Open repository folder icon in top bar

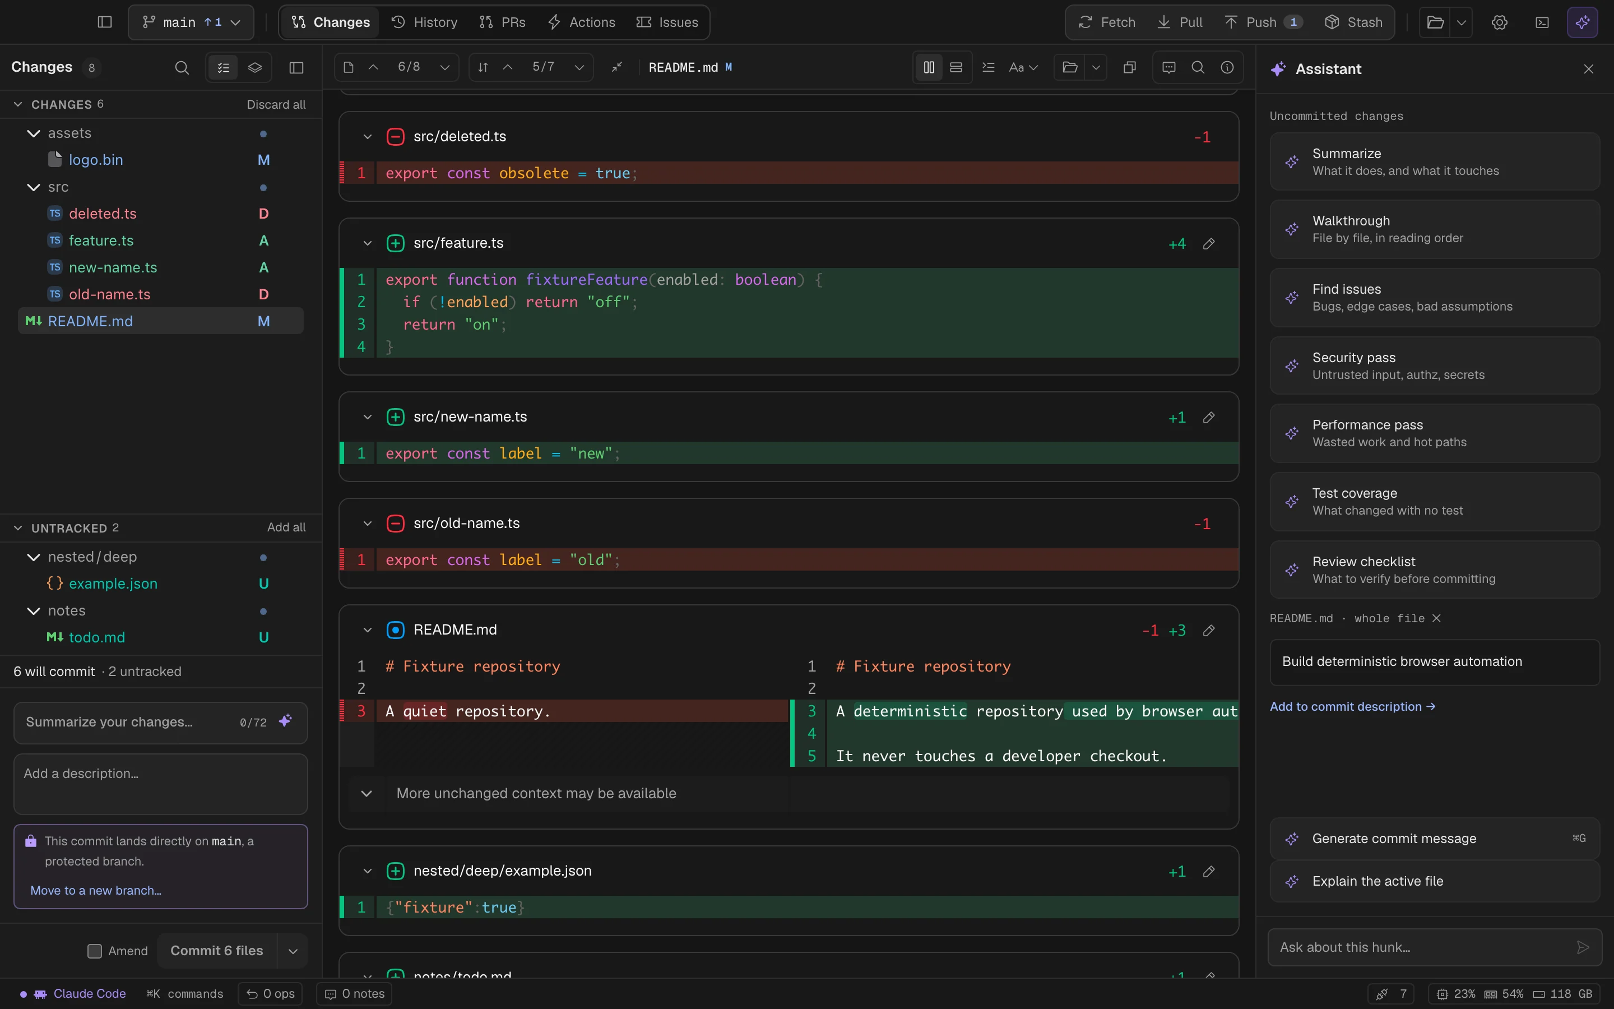tap(1435, 22)
